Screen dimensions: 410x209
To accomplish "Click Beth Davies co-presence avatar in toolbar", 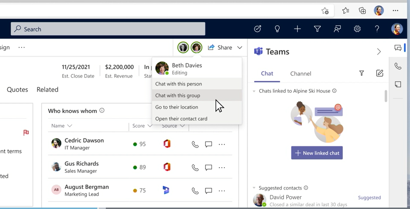I will click(196, 47).
